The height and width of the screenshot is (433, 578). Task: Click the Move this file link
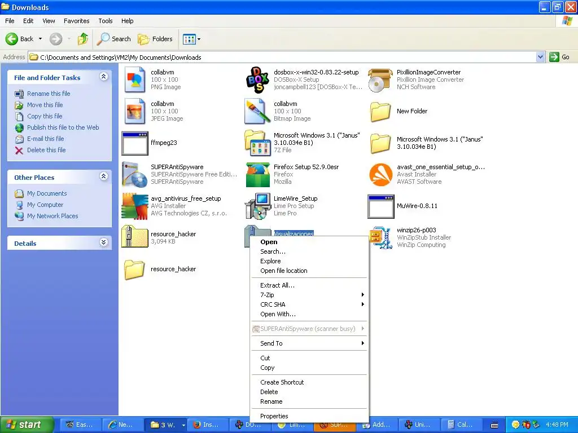pos(45,105)
